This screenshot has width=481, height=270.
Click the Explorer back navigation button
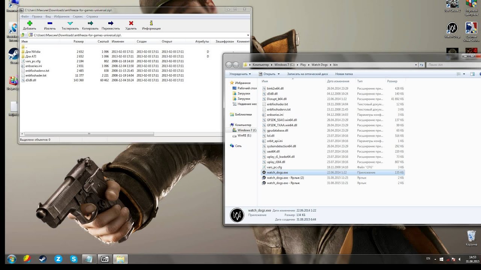click(x=229, y=65)
